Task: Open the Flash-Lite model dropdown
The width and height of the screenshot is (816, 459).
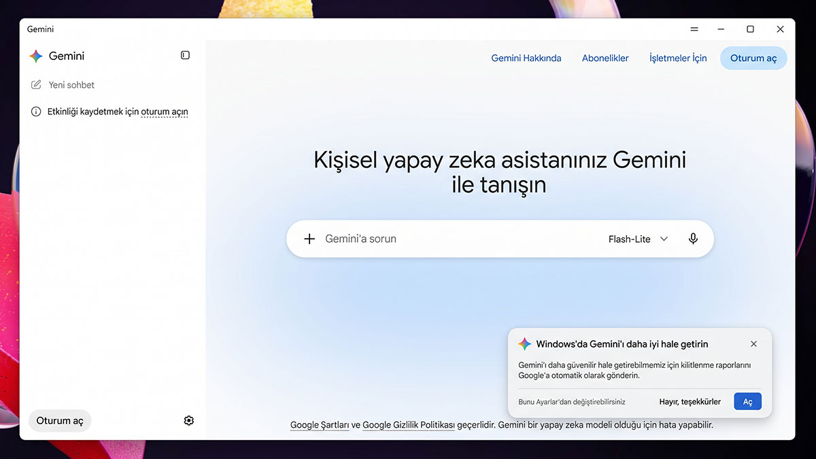Action: (638, 239)
